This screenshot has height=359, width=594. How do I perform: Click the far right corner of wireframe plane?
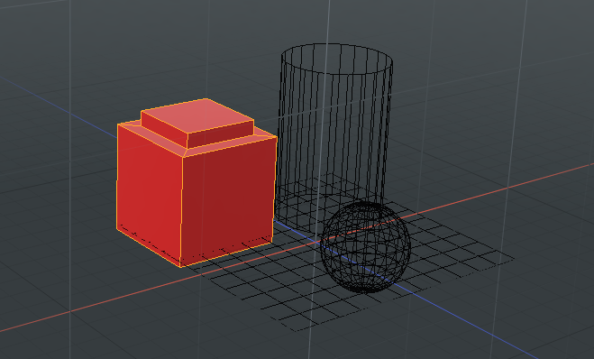[x=513, y=259]
